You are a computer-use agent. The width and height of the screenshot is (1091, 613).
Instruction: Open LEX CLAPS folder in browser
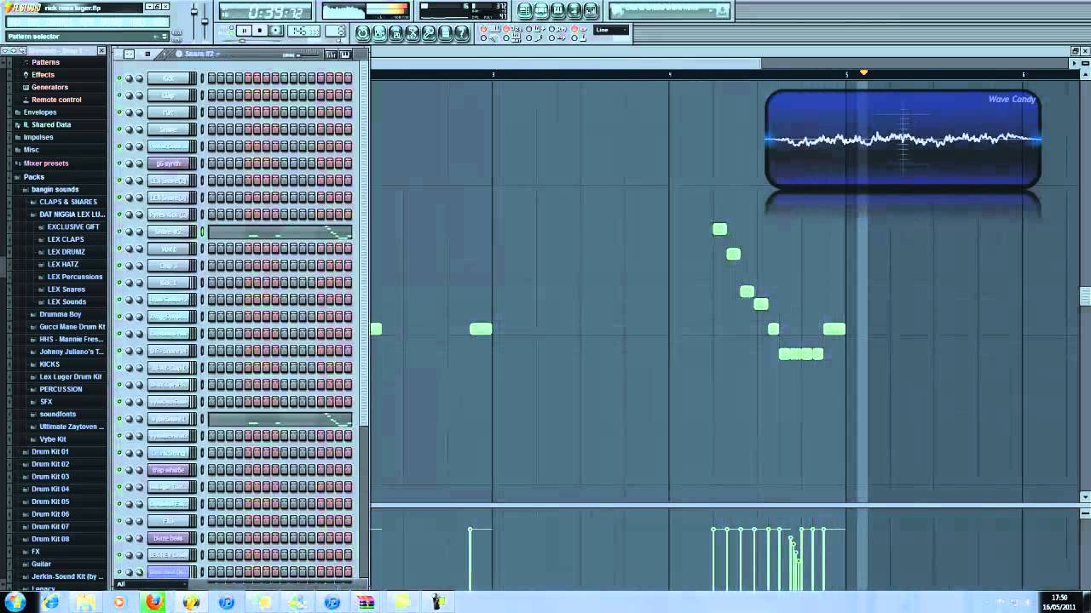tap(65, 239)
